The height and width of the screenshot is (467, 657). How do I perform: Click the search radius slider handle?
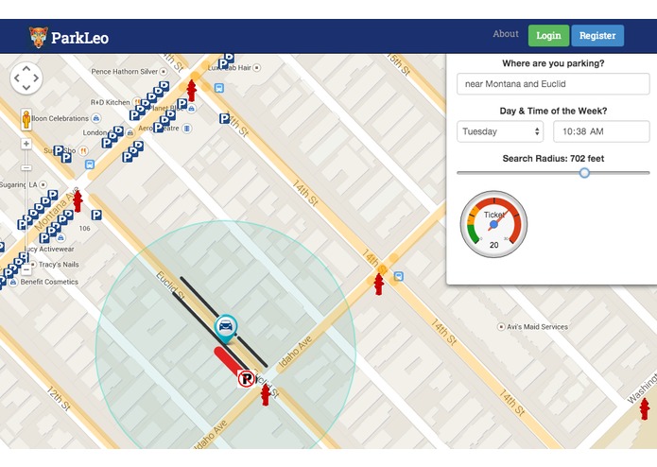(x=584, y=173)
